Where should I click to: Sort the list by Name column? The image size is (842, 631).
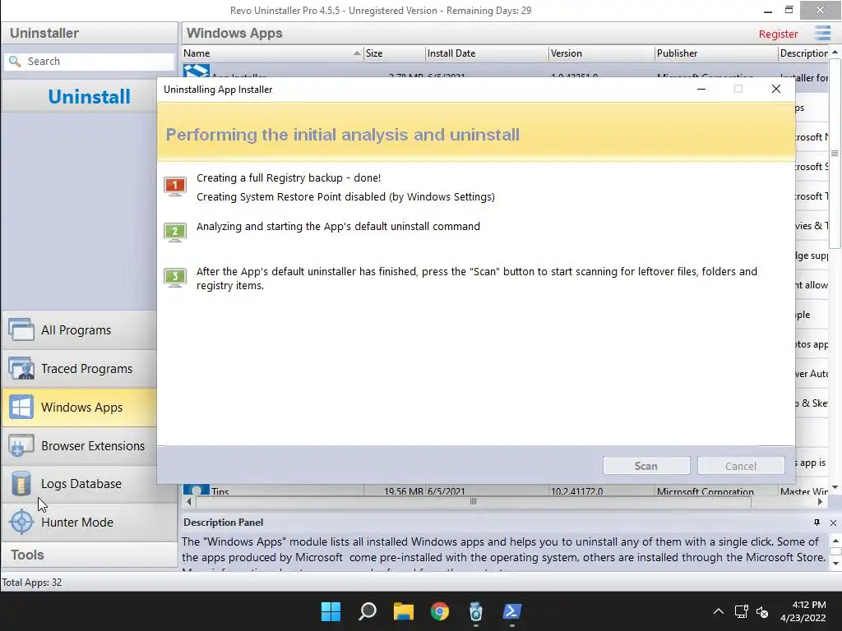click(x=272, y=53)
